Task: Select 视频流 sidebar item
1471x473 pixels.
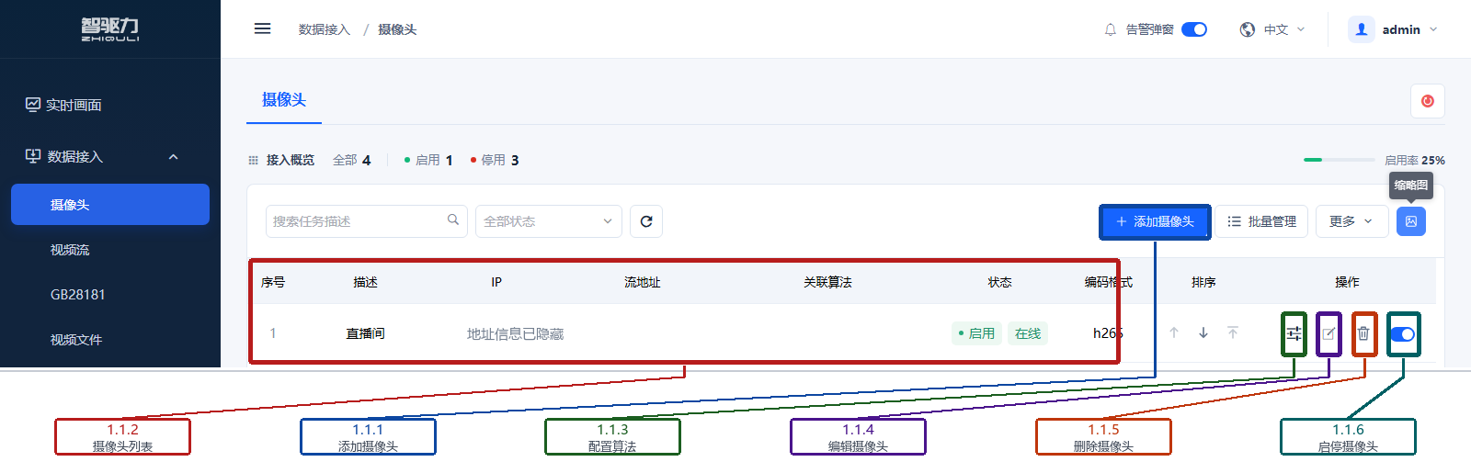Action: pyautogui.click(x=110, y=250)
